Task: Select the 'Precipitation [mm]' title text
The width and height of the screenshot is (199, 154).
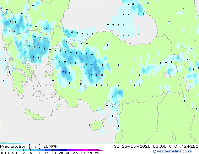Action: (x=20, y=146)
